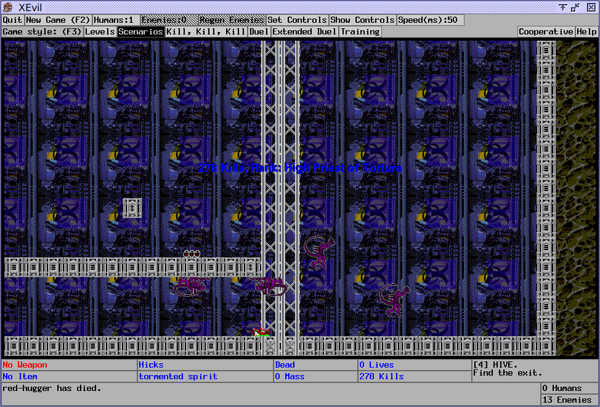Click the 'No Item' status text
The image size is (600, 407).
pos(20,376)
